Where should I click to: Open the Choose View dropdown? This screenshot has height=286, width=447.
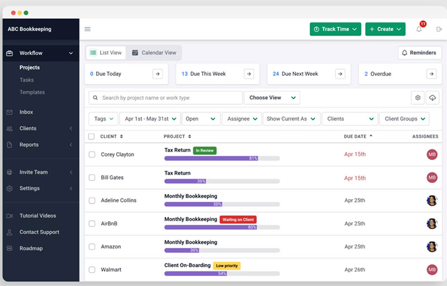[272, 98]
